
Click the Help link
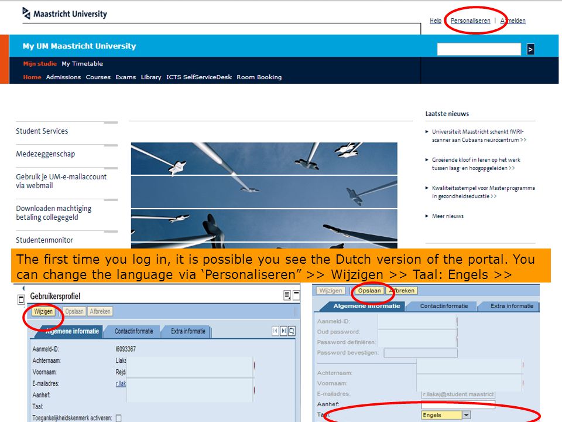(436, 21)
